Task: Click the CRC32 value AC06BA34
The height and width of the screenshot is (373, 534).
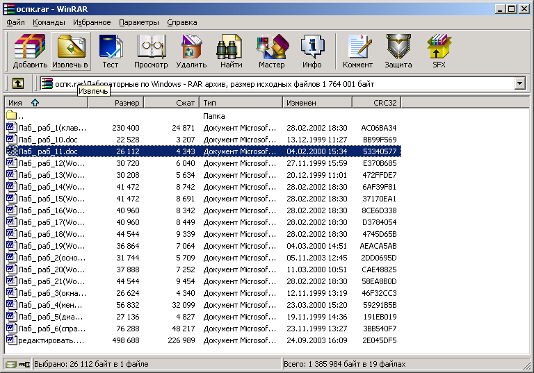Action: click(379, 128)
